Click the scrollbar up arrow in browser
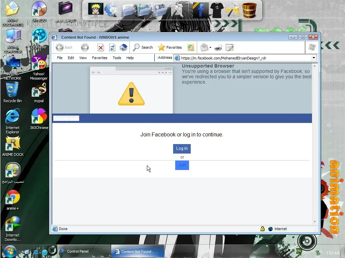The width and height of the screenshot is (345, 258). click(x=315, y=66)
